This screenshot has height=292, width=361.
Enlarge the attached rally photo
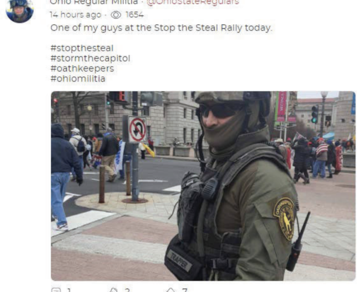point(203,186)
